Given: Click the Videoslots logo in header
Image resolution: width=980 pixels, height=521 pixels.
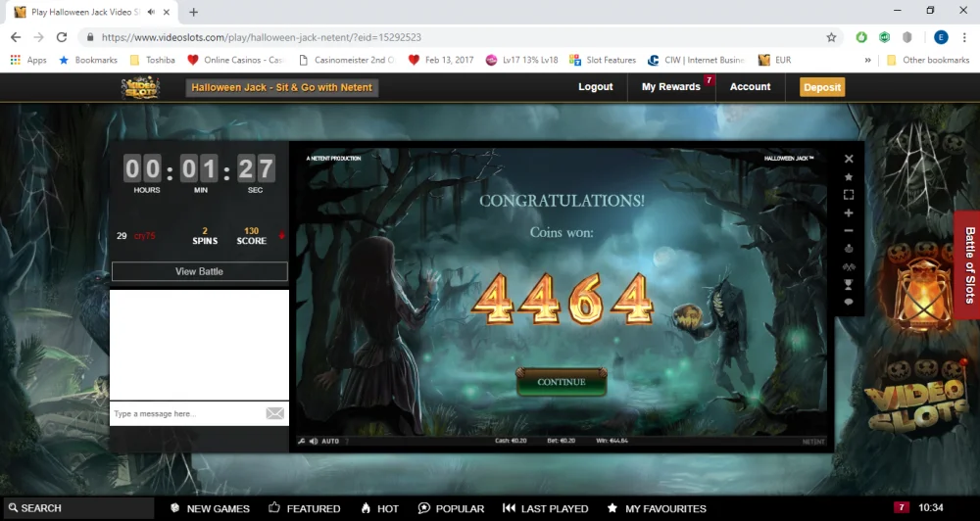Looking at the screenshot, I should [x=140, y=87].
